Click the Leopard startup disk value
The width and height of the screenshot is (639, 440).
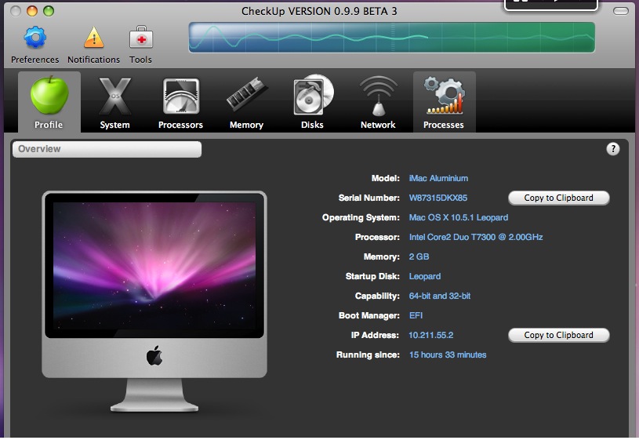[x=425, y=277]
